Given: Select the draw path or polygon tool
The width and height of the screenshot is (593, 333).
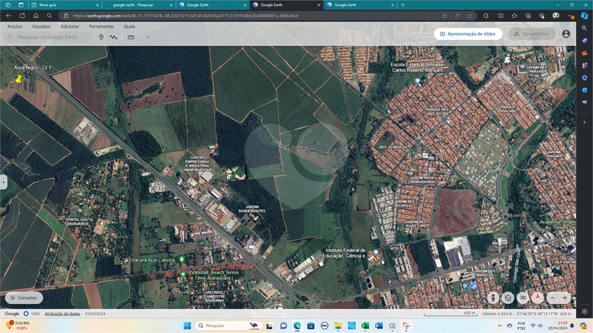Looking at the screenshot, I should (114, 37).
